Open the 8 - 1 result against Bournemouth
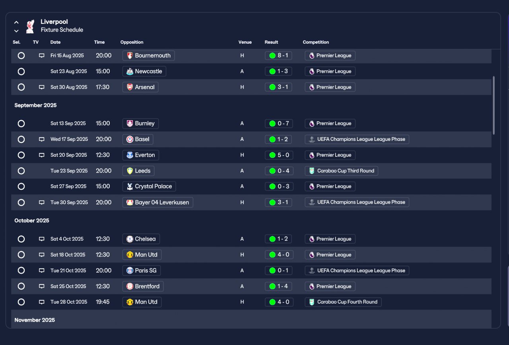509x345 pixels. 278,56
